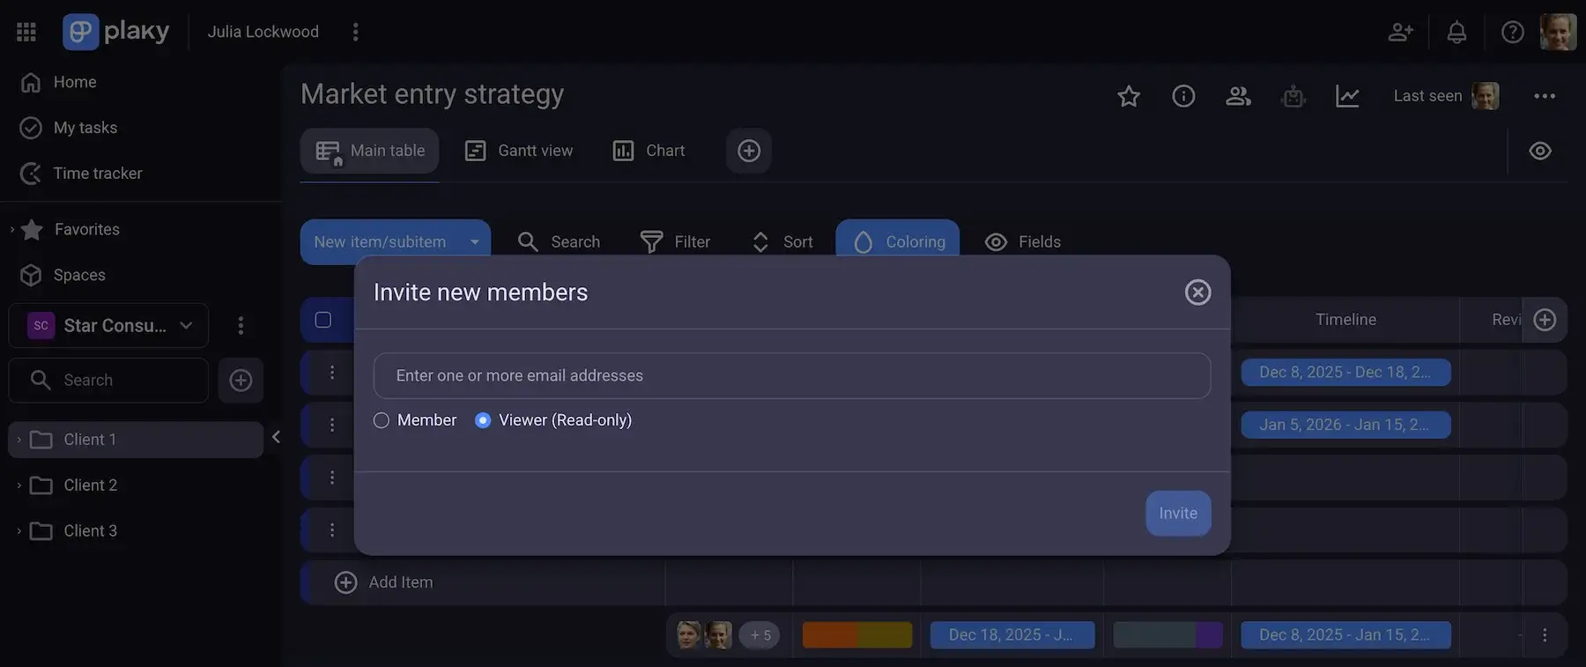This screenshot has height=667, width=1586.
Task: Switch to the Gantt view tab
Action: click(519, 151)
